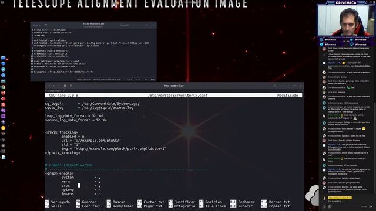Click line 'systemctl status monitorix' in editor
Screen dimensions: 376x211
[51, 56]
